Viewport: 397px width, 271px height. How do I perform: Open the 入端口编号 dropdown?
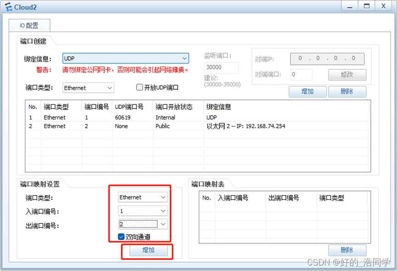[143, 211]
